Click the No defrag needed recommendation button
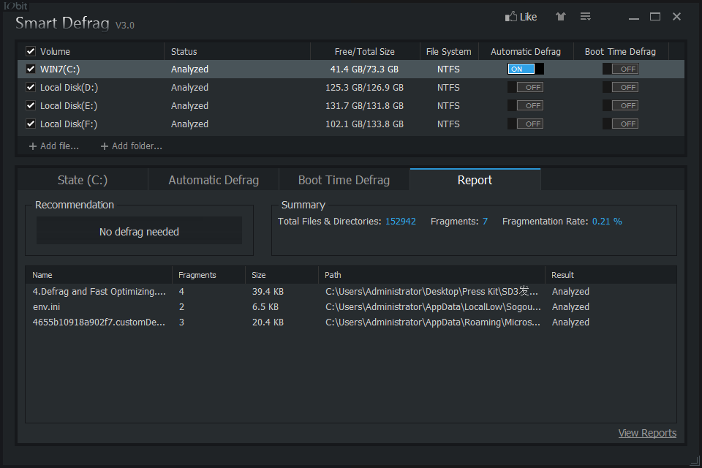Image resolution: width=702 pixels, height=468 pixels. (139, 231)
